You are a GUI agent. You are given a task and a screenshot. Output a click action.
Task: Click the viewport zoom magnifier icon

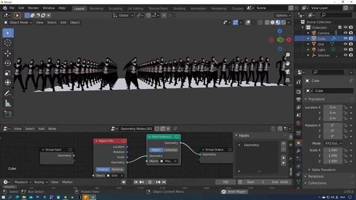click(x=288, y=55)
